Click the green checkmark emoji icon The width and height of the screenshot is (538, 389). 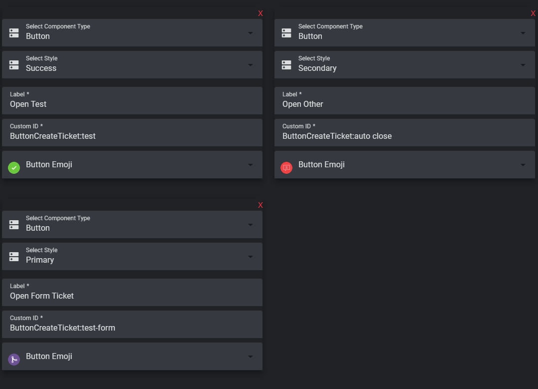14,168
